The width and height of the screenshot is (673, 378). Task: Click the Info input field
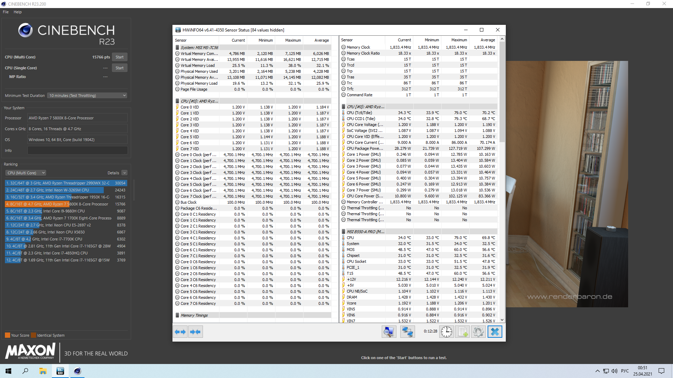click(77, 150)
